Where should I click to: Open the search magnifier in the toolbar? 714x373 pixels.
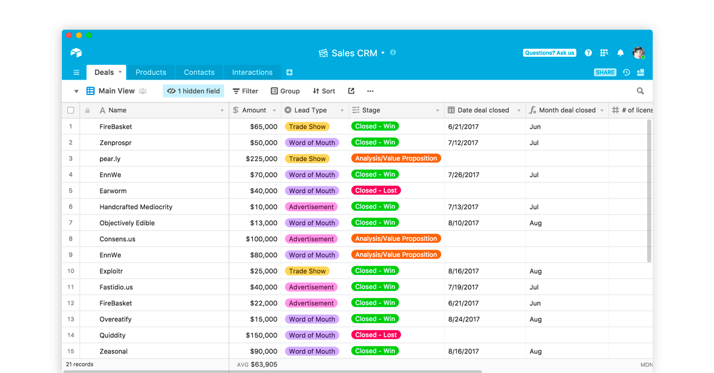point(640,91)
